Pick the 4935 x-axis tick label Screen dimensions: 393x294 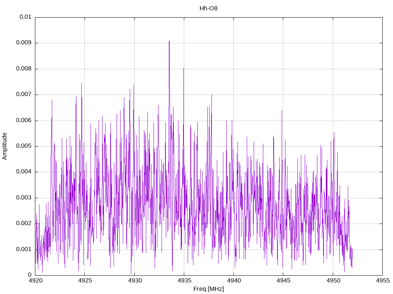click(184, 281)
